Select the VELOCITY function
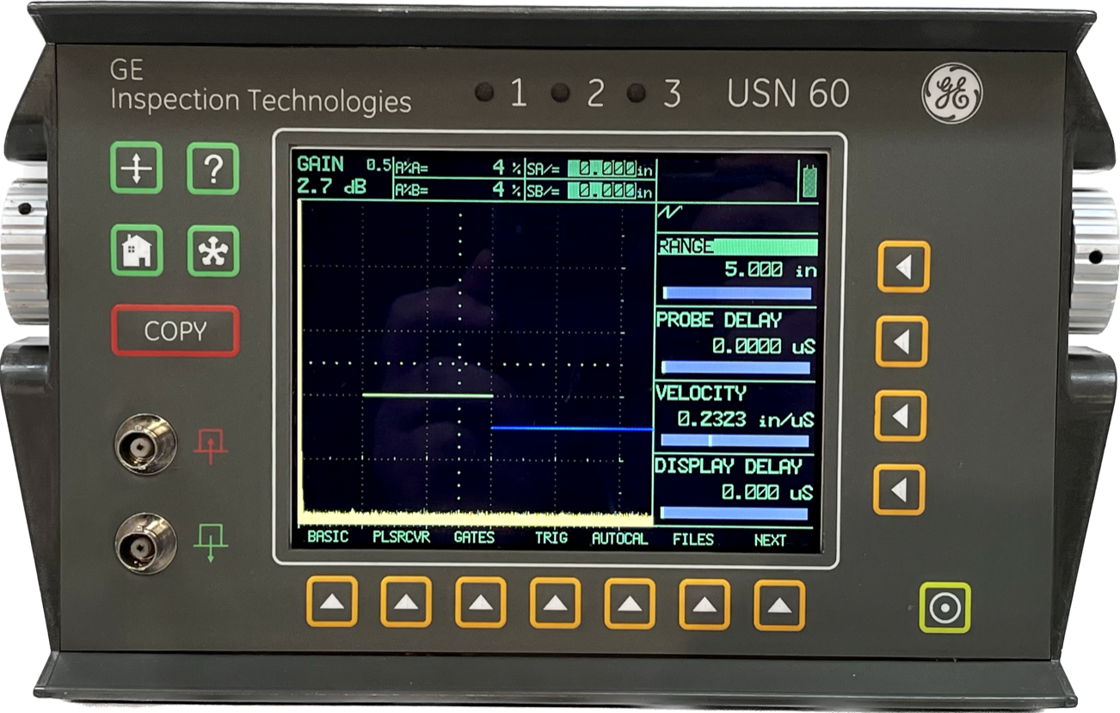Viewport: 1120px width, 713px height. [701, 393]
